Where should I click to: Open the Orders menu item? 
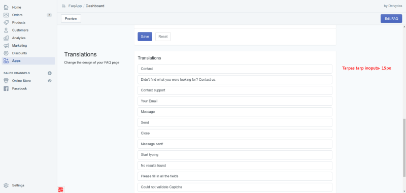(17, 15)
